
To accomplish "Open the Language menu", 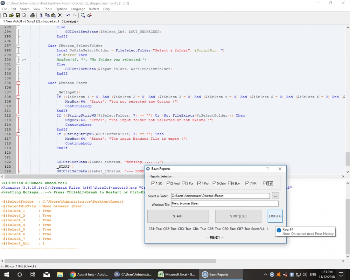I will pos(78,9).
